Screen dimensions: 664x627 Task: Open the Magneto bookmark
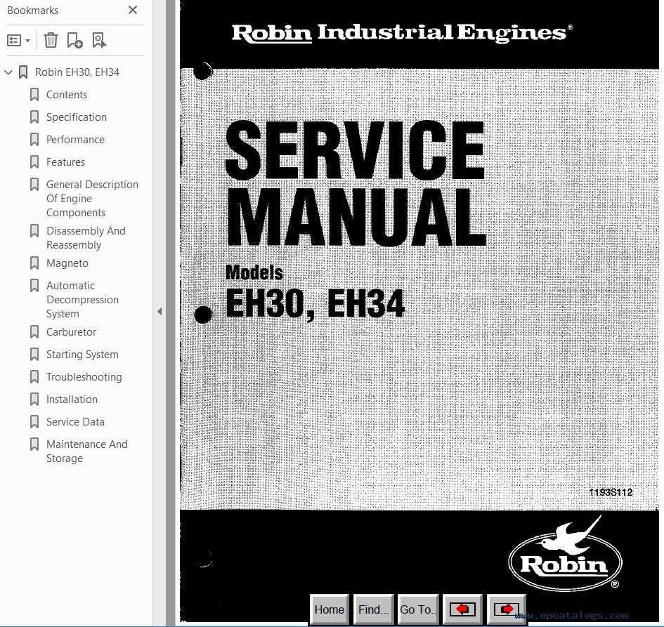pyautogui.click(x=67, y=263)
